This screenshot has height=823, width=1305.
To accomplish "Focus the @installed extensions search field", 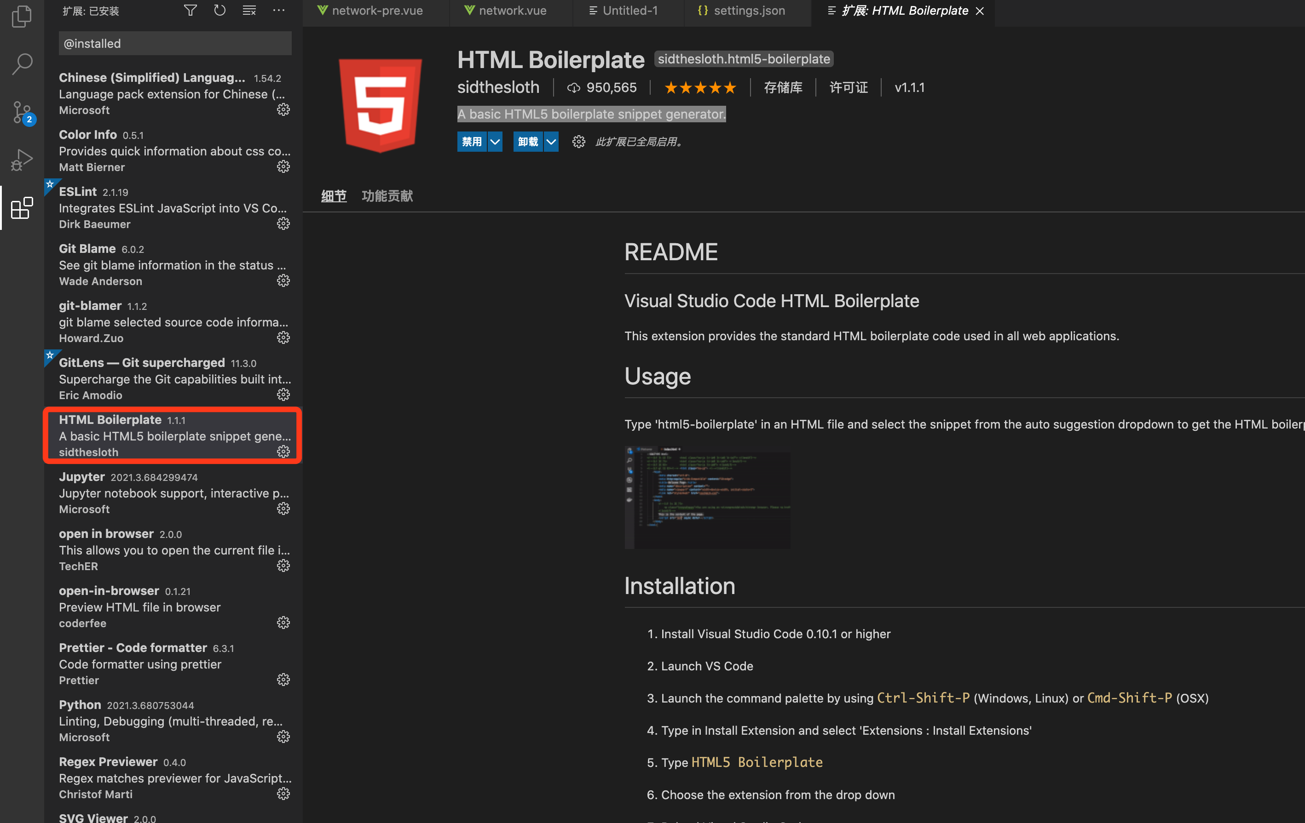I will tap(174, 43).
